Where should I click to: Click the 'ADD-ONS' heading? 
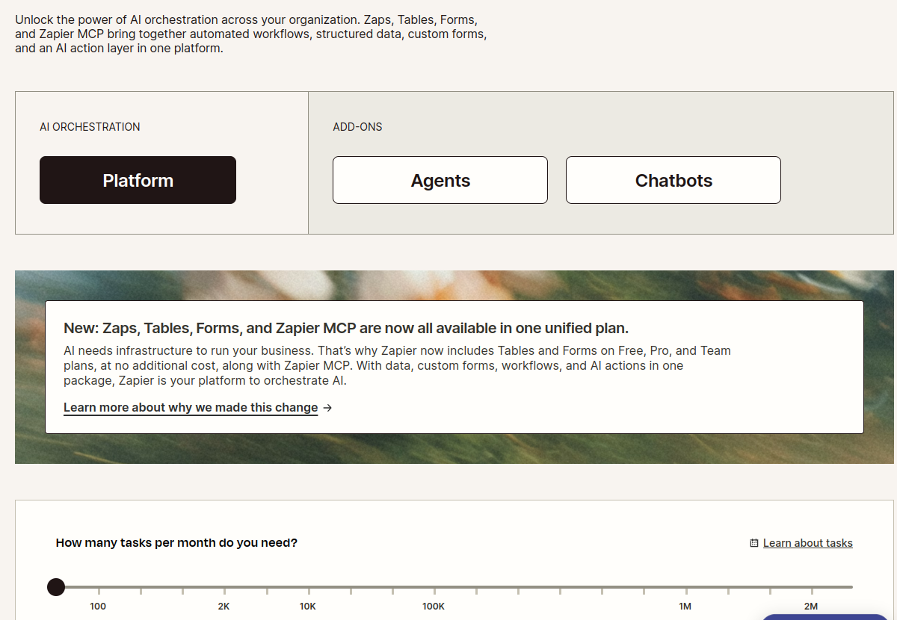pos(357,127)
